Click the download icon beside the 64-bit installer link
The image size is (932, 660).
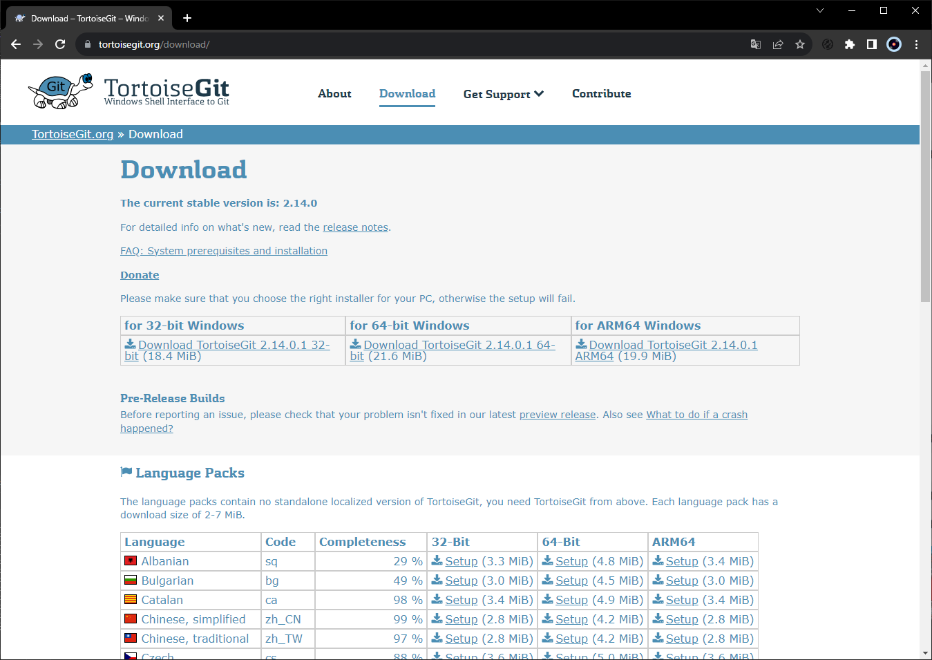pos(355,344)
